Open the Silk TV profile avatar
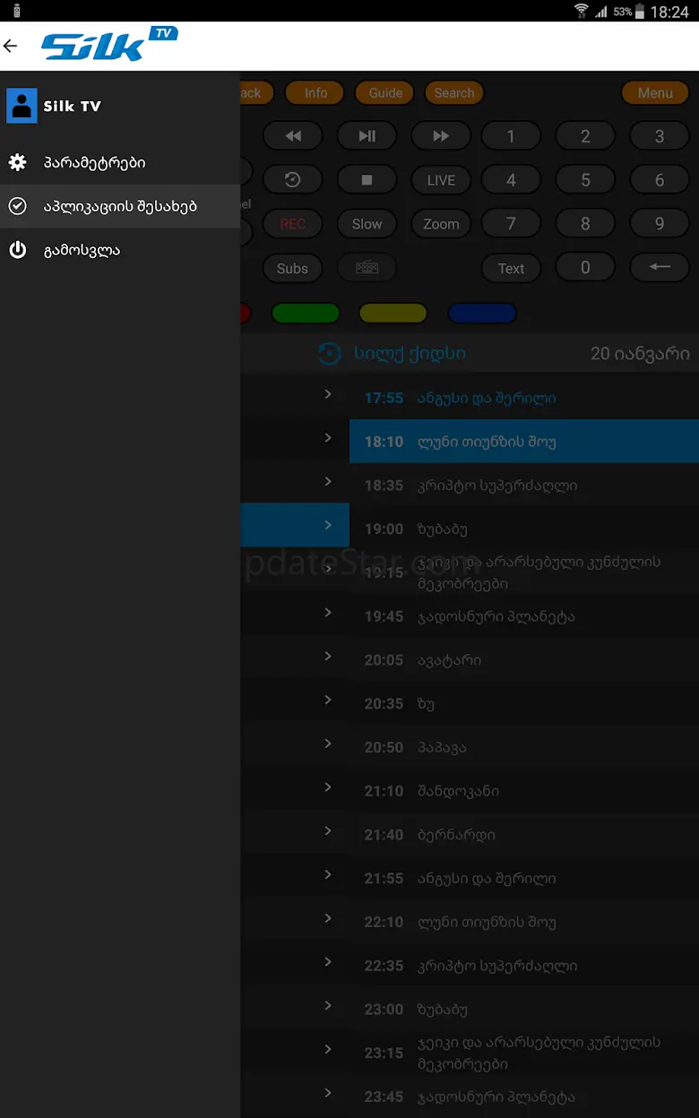699x1118 pixels. (22, 106)
